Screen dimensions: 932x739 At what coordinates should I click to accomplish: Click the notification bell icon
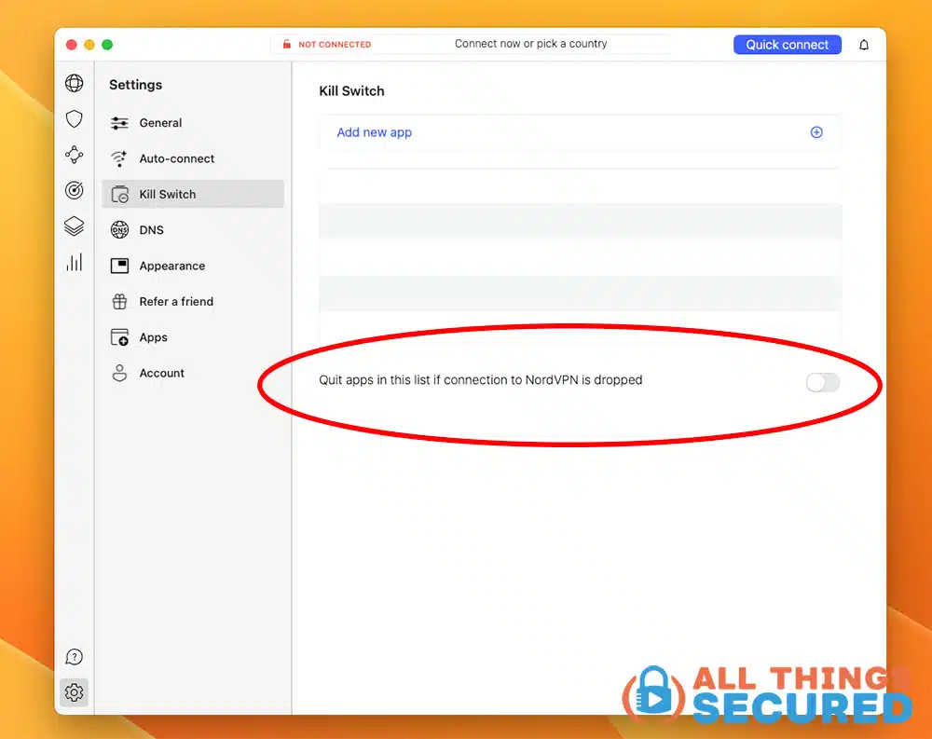[x=864, y=45]
